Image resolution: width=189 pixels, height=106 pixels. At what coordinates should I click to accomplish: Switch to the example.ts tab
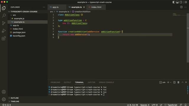(x=76, y=7)
